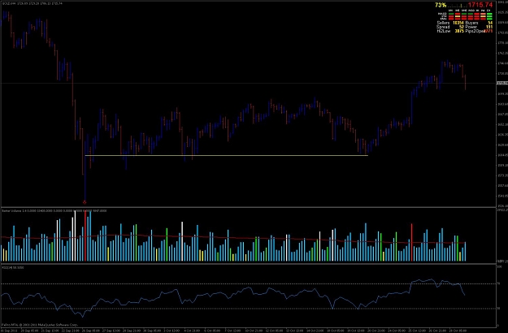Click the red 1715.74 price readout
This screenshot has width=508, height=333.
coord(480,5)
